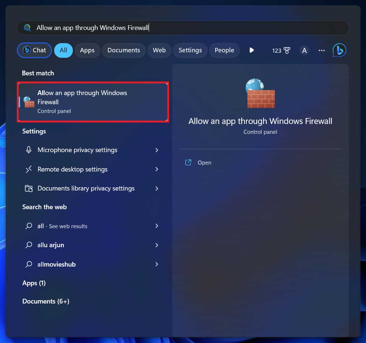Image resolution: width=366 pixels, height=343 pixels.
Task: Open the Bing Chat filter
Action: (34, 50)
